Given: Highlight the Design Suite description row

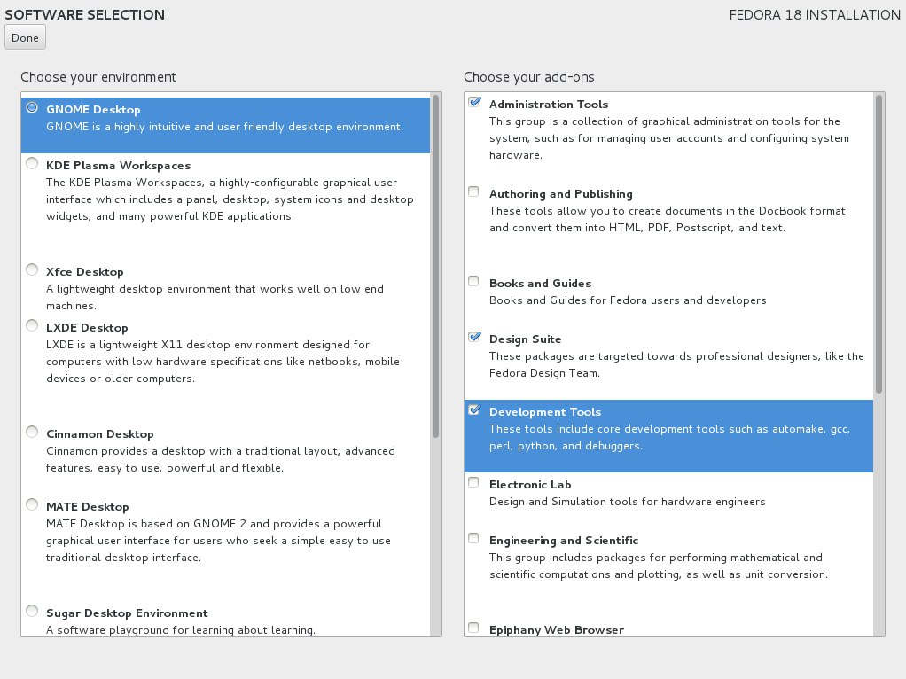Looking at the screenshot, I should pos(668,355).
